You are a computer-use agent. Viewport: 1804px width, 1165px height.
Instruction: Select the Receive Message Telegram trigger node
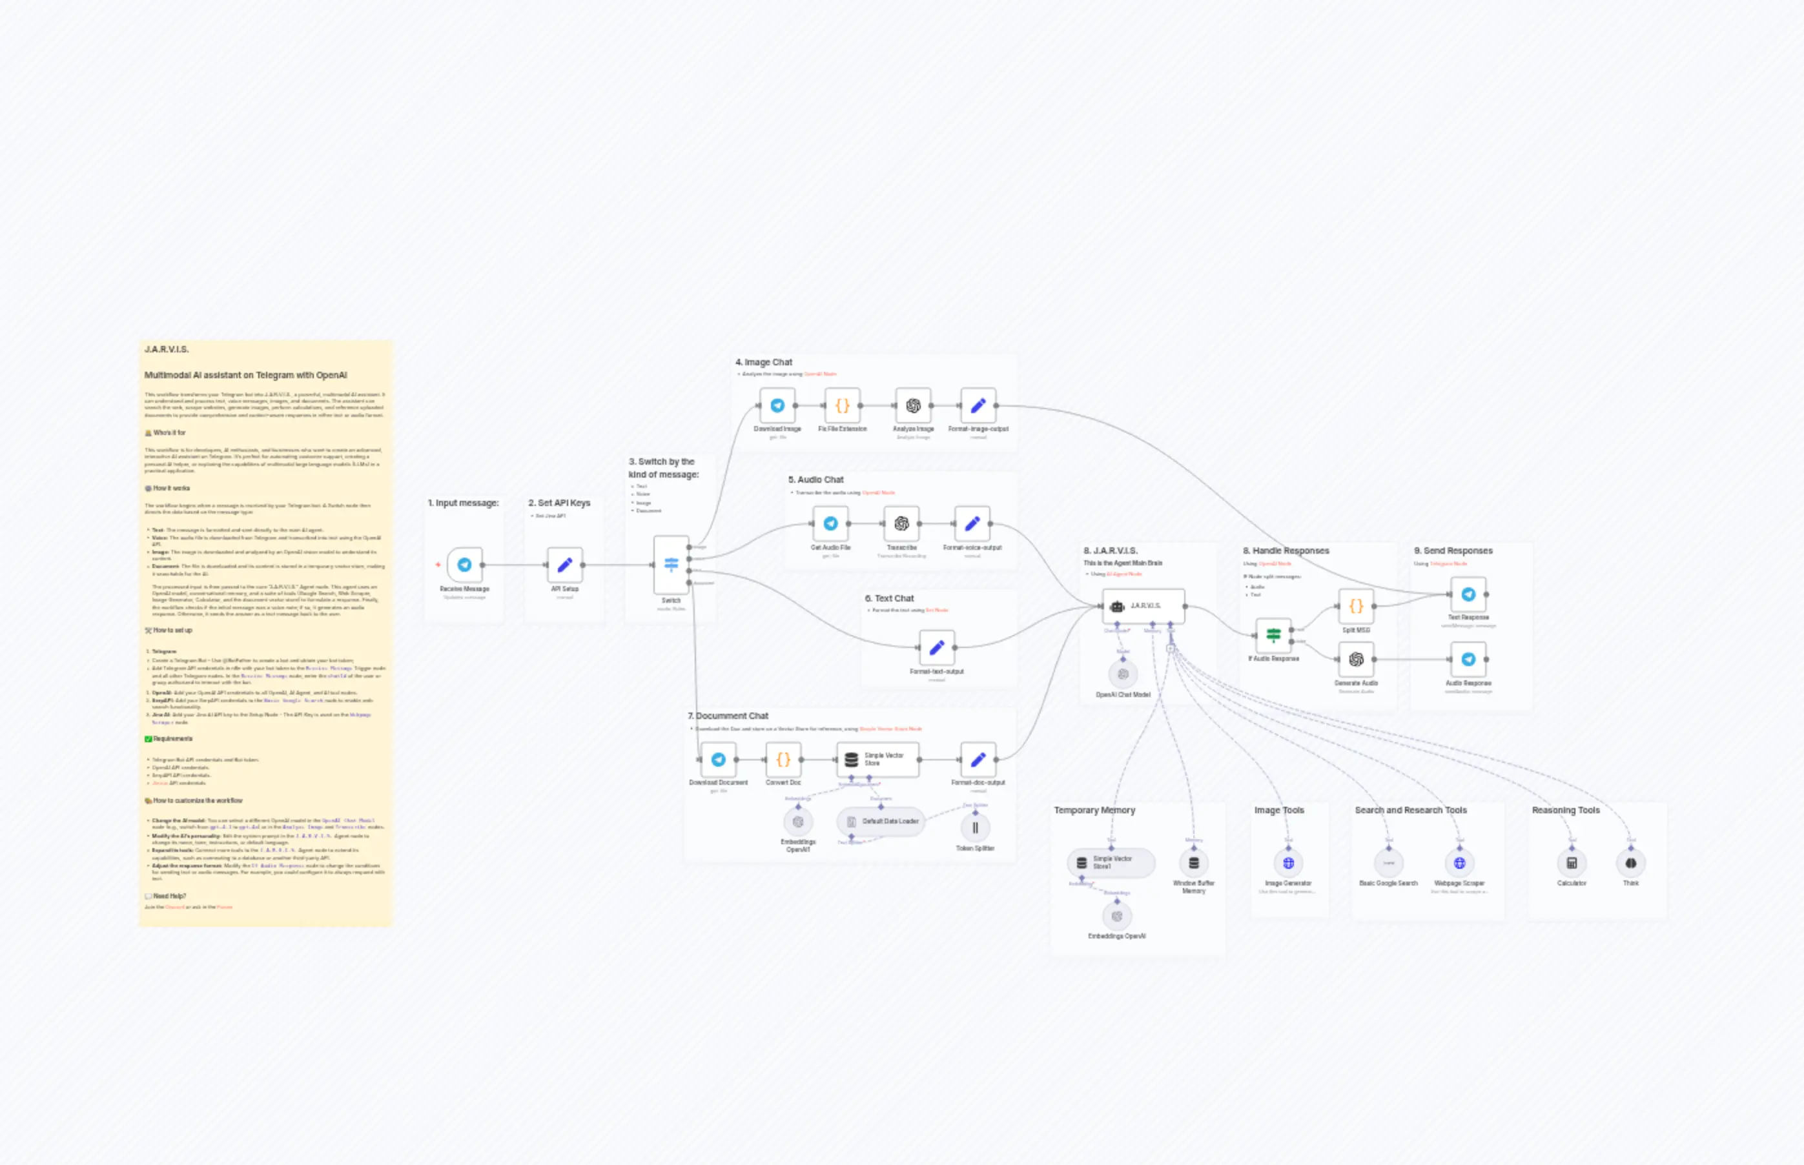coord(464,566)
